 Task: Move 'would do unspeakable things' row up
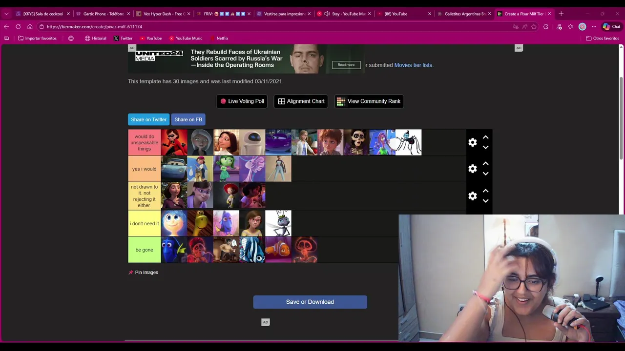point(485,137)
